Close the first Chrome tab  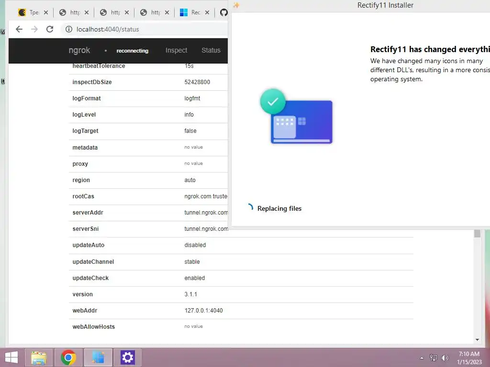(x=46, y=12)
